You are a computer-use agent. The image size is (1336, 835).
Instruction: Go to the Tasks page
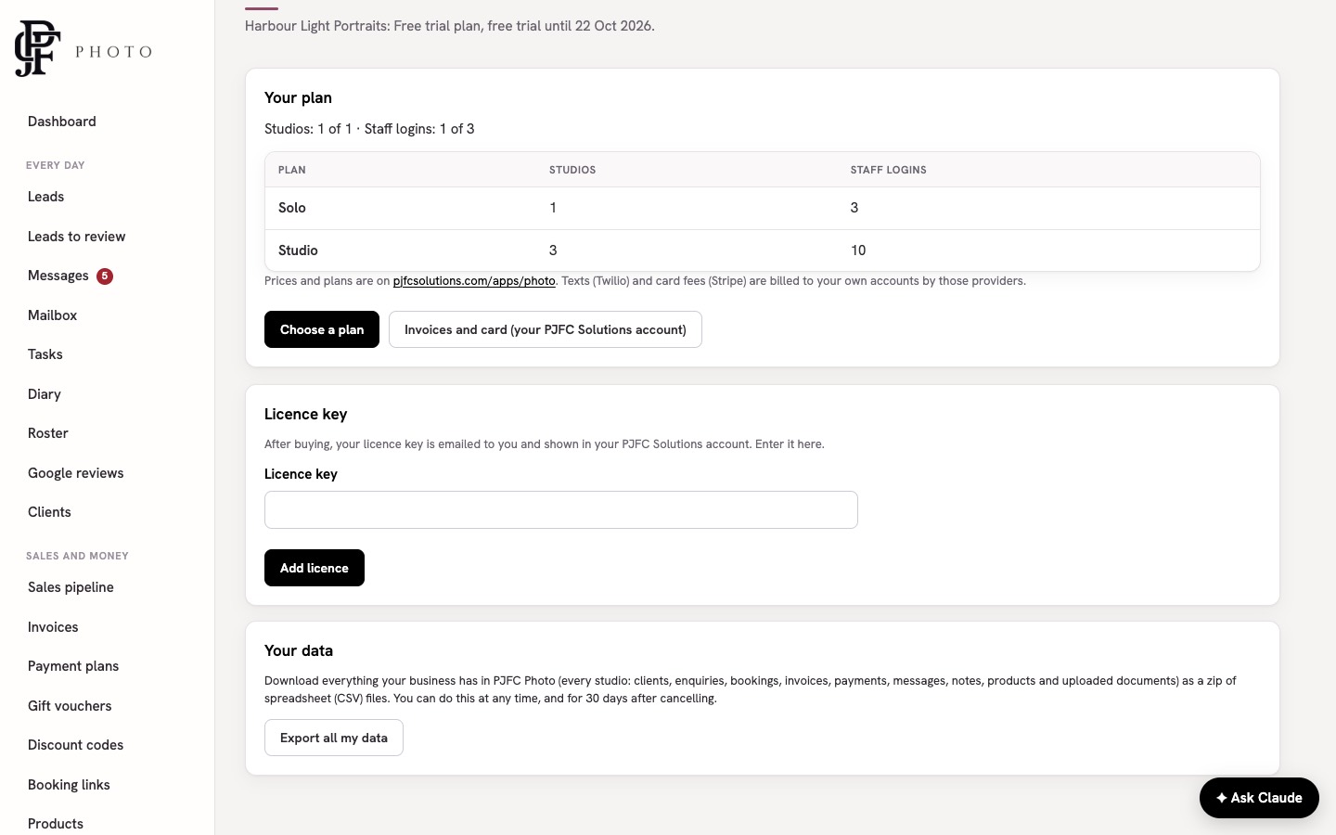(x=45, y=354)
